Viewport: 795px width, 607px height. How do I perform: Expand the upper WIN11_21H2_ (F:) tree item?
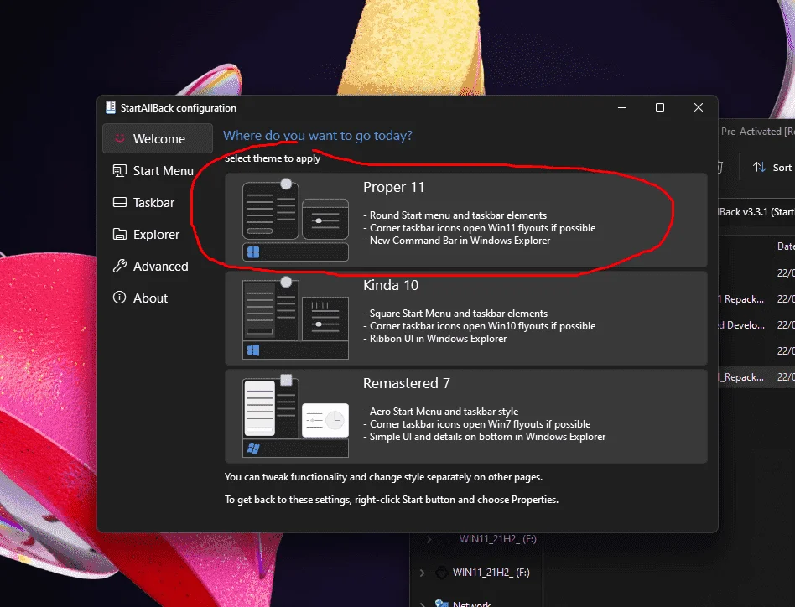429,539
